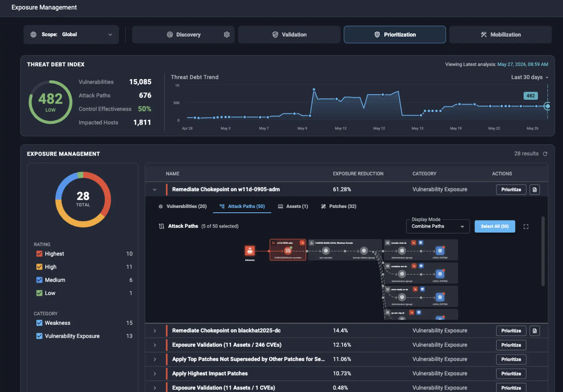Image resolution: width=563 pixels, height=392 pixels.
Task: Expand attack path graph to fullscreen
Action: click(526, 227)
